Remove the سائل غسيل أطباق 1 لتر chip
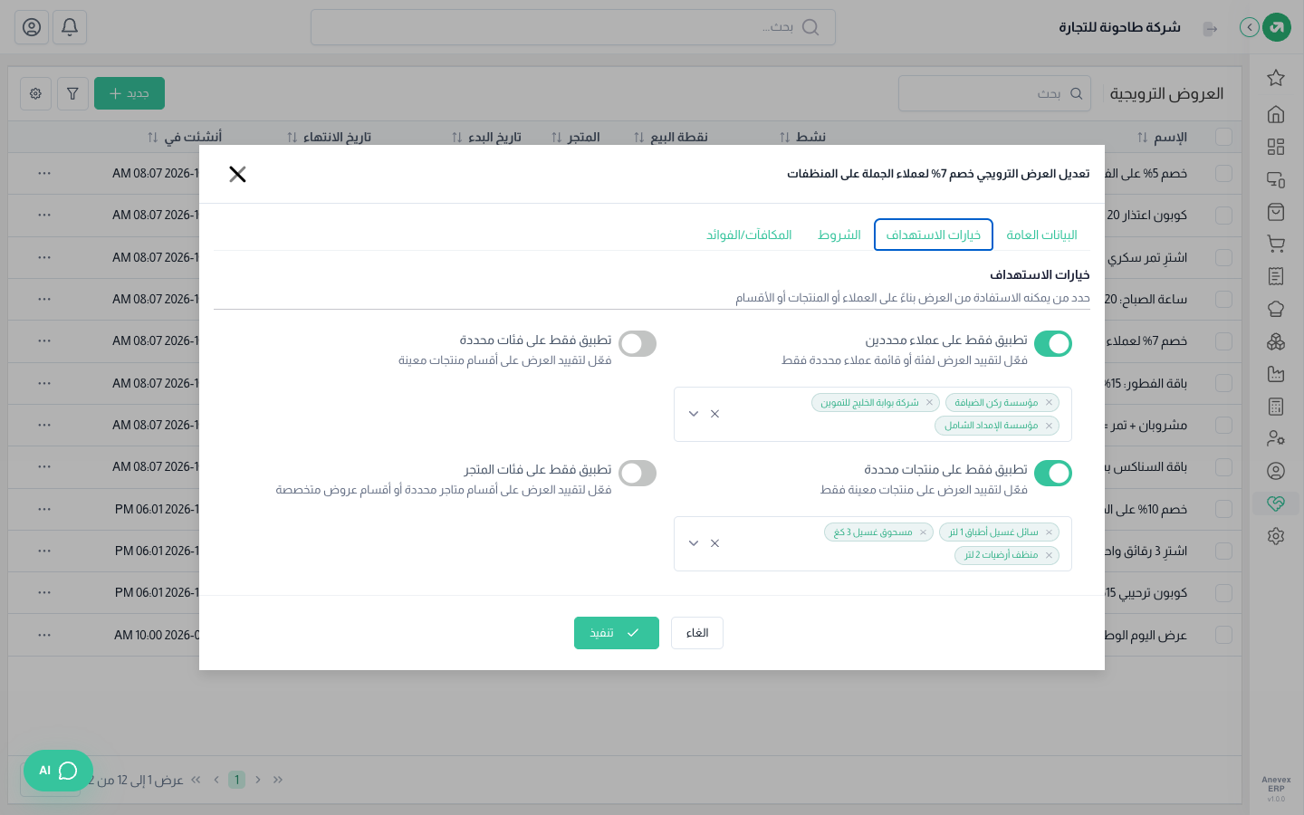Image resolution: width=1304 pixels, height=815 pixels. click(x=1049, y=532)
